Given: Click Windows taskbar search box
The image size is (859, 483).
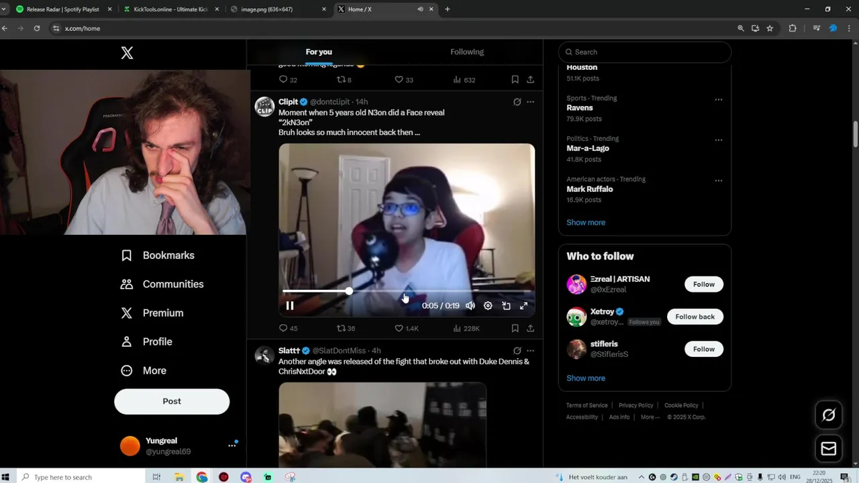Looking at the screenshot, I should (x=82, y=477).
